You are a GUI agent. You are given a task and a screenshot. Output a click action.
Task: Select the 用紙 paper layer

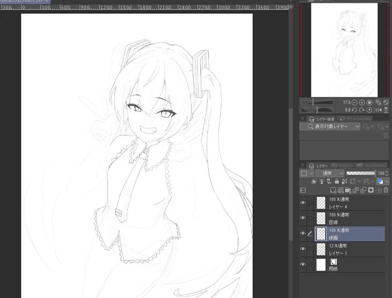pyautogui.click(x=349, y=265)
